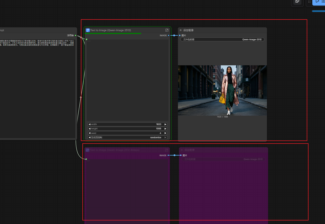Click the drag handle dots beside Run

pos(309,2)
